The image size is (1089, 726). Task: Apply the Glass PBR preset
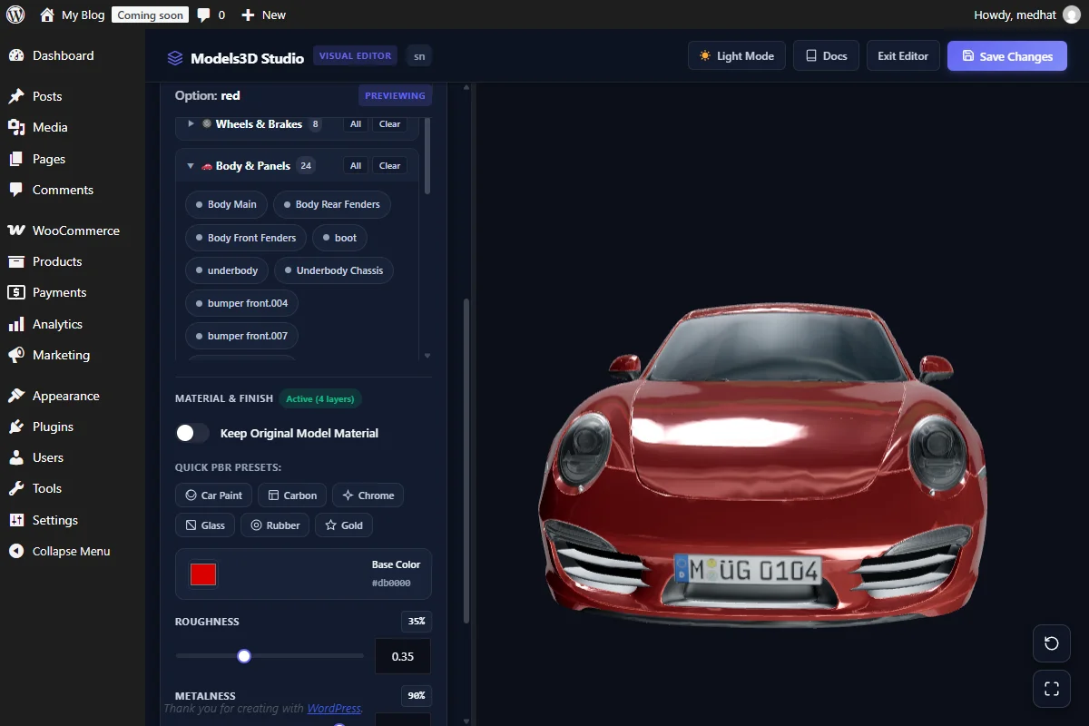click(x=205, y=525)
